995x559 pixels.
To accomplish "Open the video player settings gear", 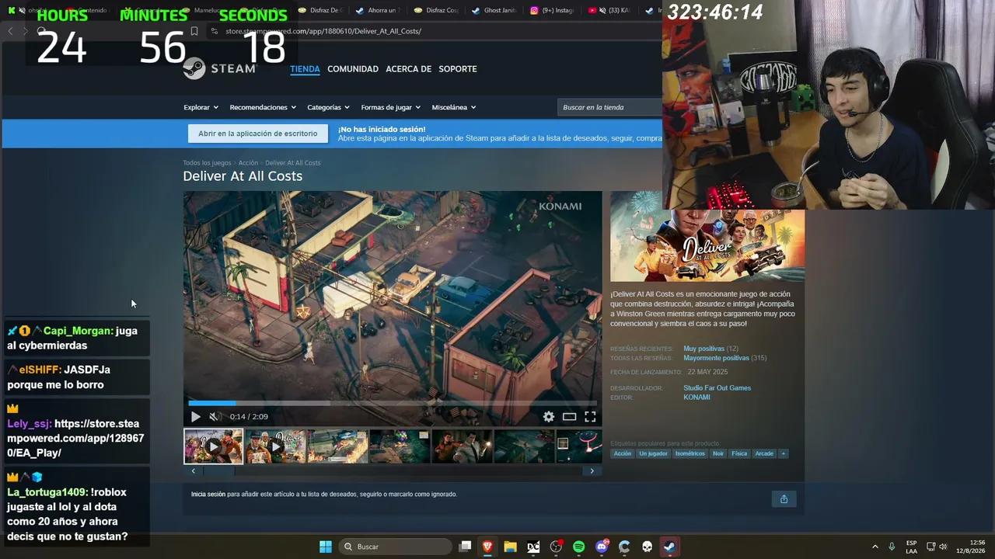I will tap(549, 417).
